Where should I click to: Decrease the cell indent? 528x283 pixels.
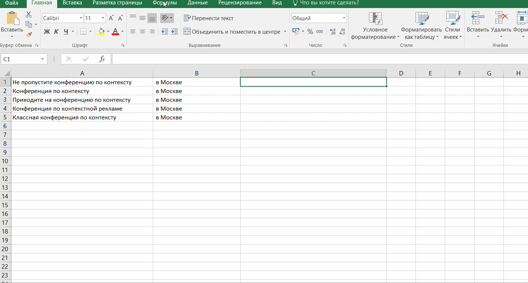pyautogui.click(x=165, y=32)
